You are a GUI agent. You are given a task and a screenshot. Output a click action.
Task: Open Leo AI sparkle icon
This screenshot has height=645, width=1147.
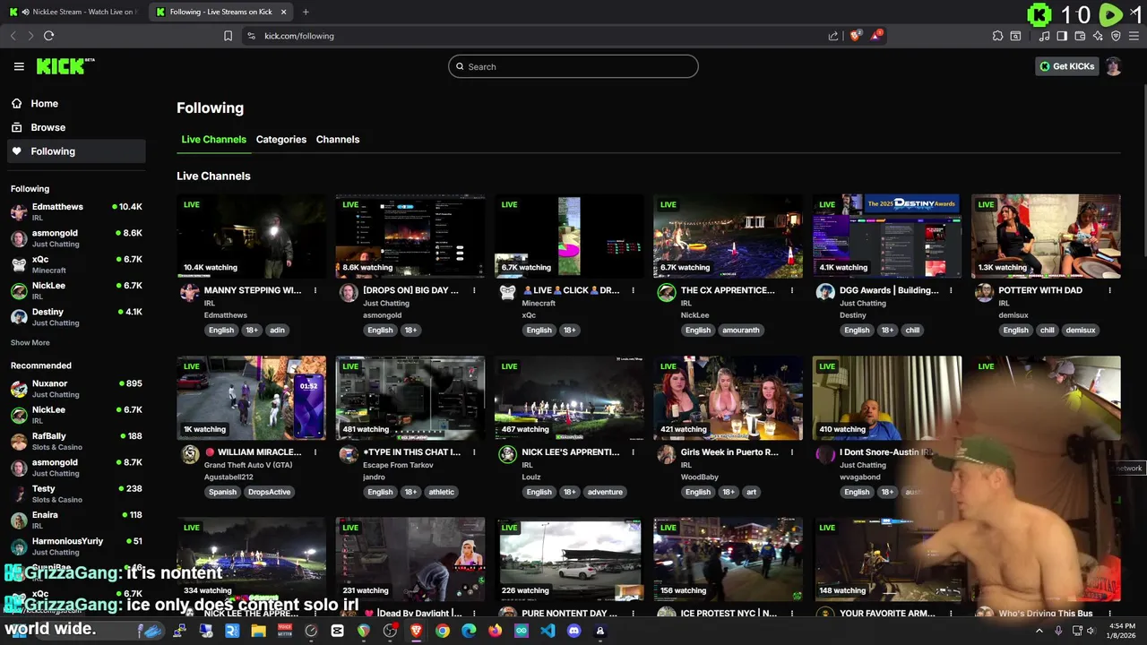point(1098,36)
